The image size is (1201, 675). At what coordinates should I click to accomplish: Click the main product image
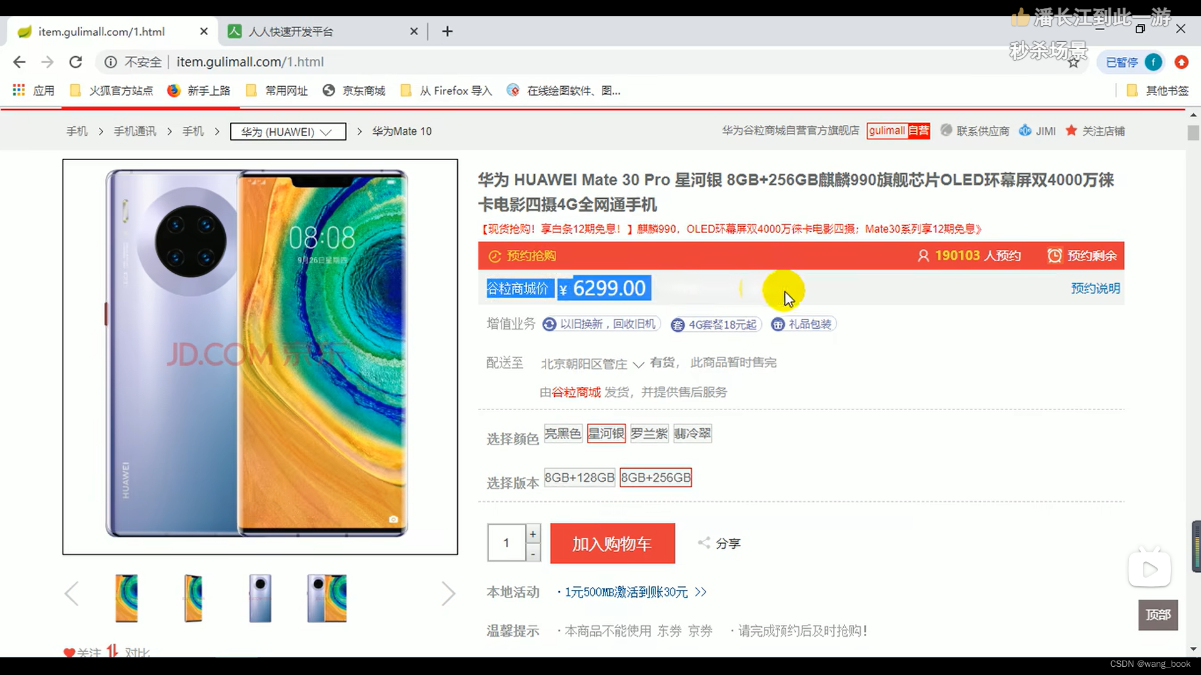260,357
